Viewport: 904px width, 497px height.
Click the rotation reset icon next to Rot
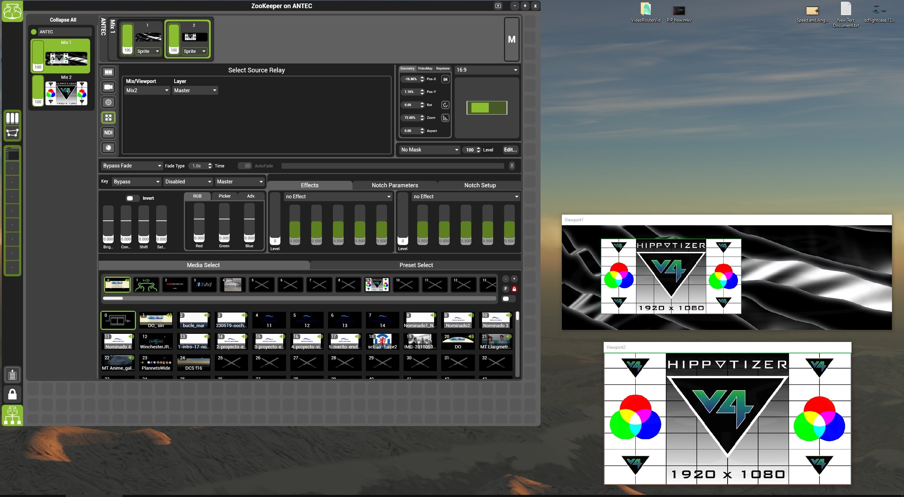point(445,105)
